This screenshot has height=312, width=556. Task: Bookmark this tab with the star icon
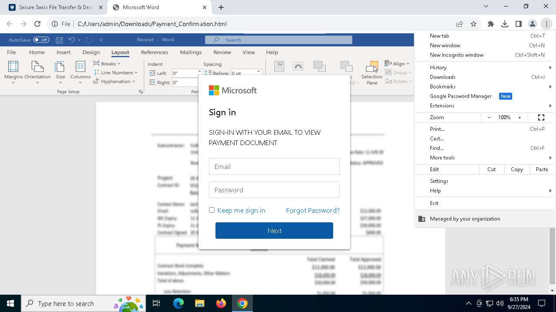473,24
